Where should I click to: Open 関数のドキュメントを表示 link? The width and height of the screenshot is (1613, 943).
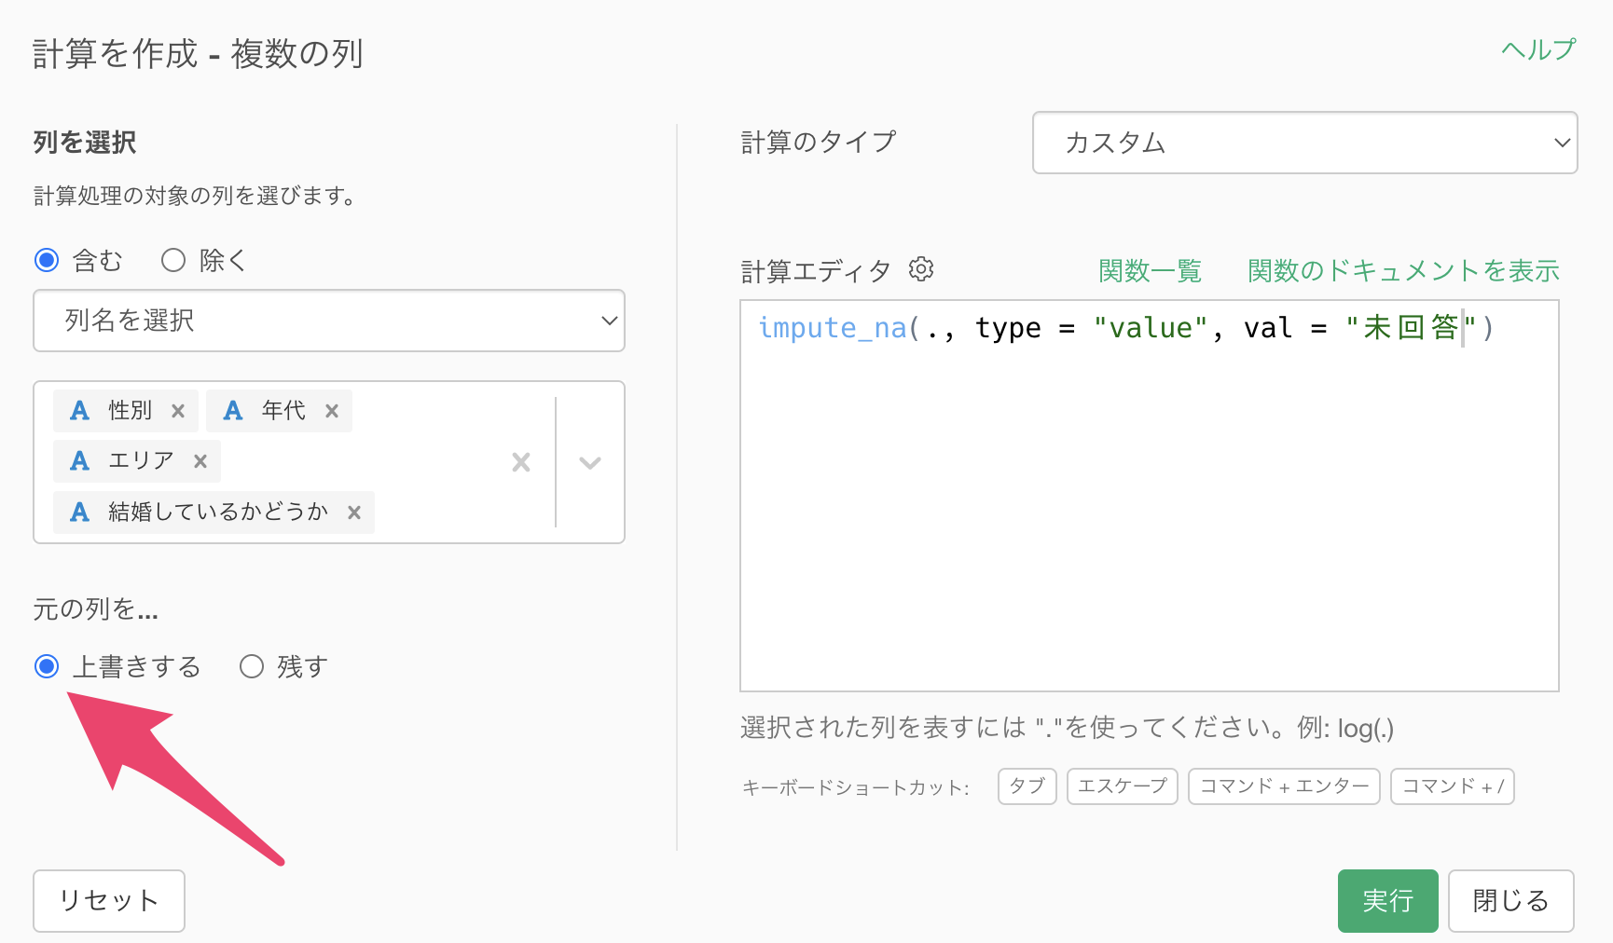[1403, 271]
